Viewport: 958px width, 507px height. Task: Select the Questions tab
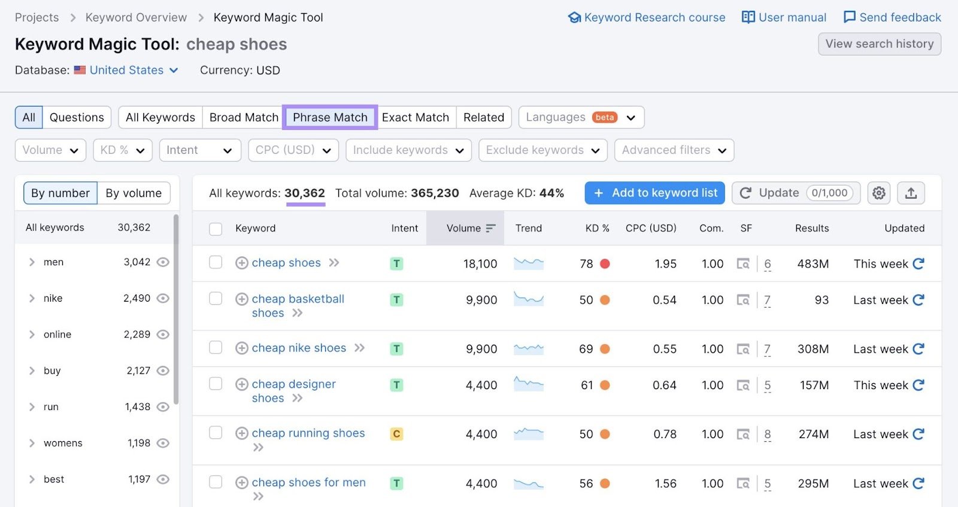tap(77, 117)
